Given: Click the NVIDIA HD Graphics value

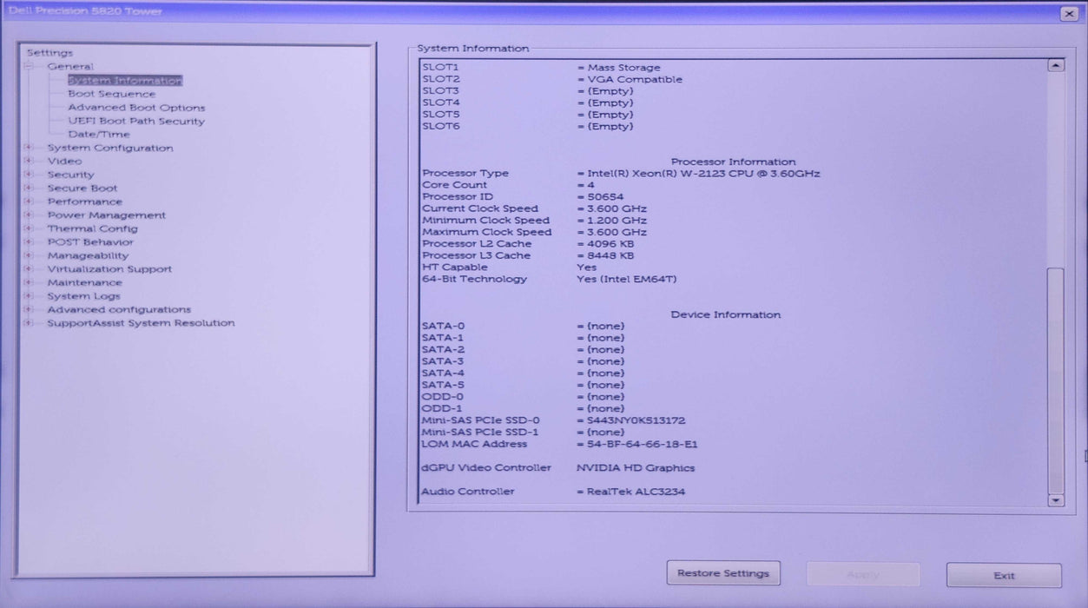Looking at the screenshot, I should 636,468.
